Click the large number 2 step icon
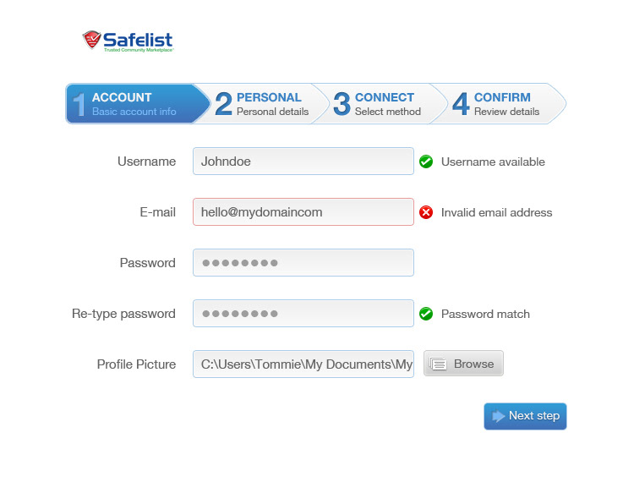The height and width of the screenshot is (482, 634). (224, 103)
